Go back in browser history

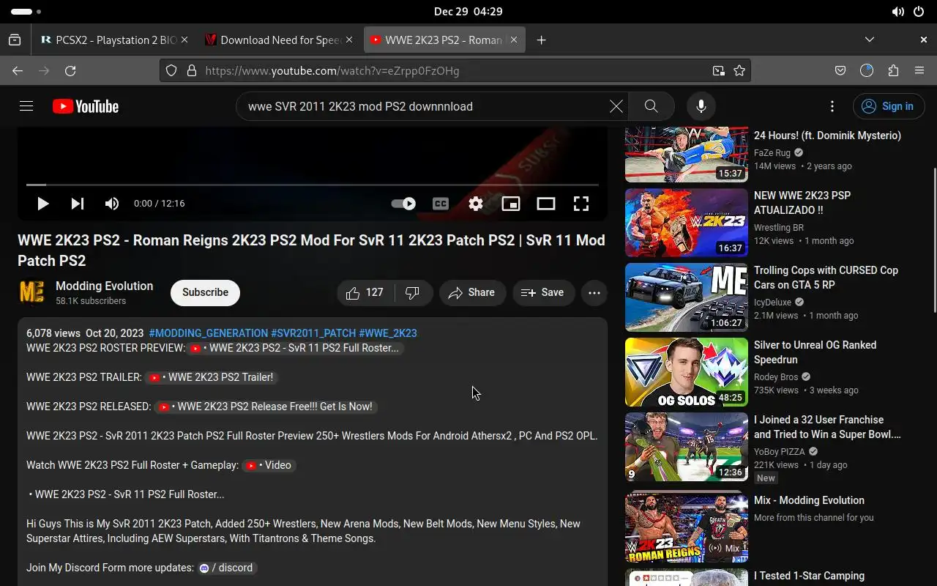click(x=18, y=71)
